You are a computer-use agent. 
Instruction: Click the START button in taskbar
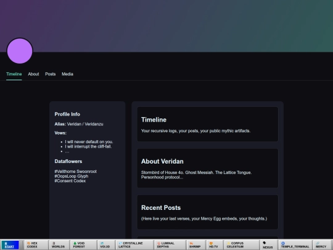click(10, 245)
